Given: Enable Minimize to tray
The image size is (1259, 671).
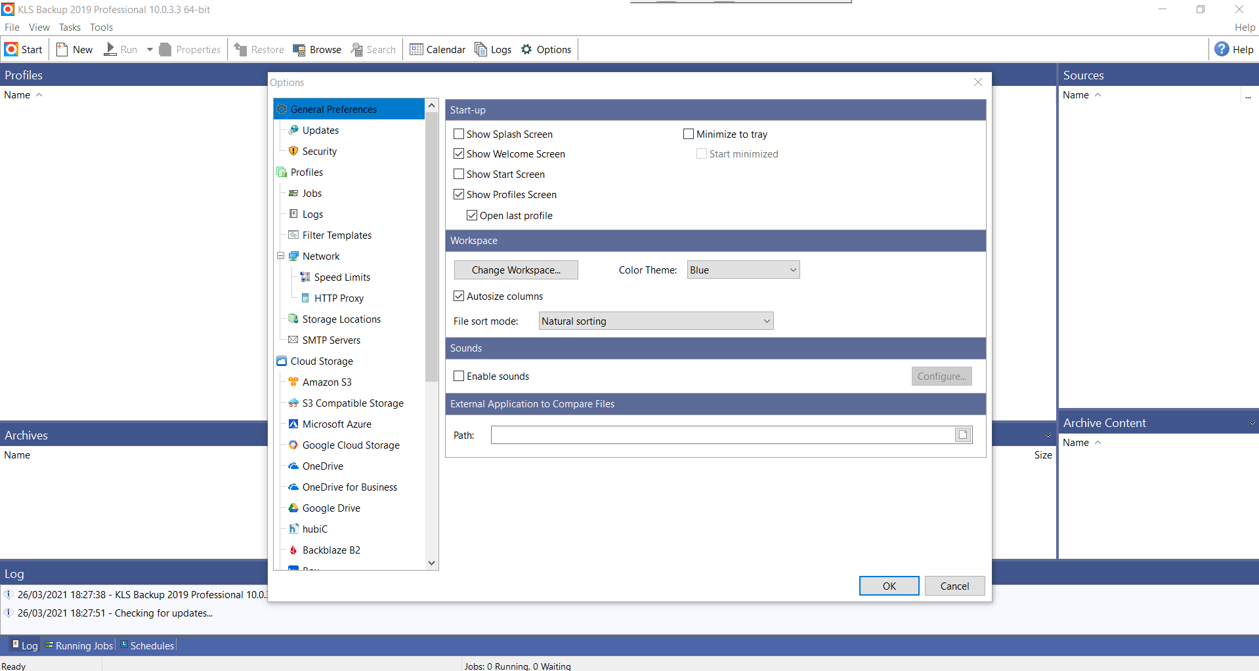Looking at the screenshot, I should coord(689,134).
